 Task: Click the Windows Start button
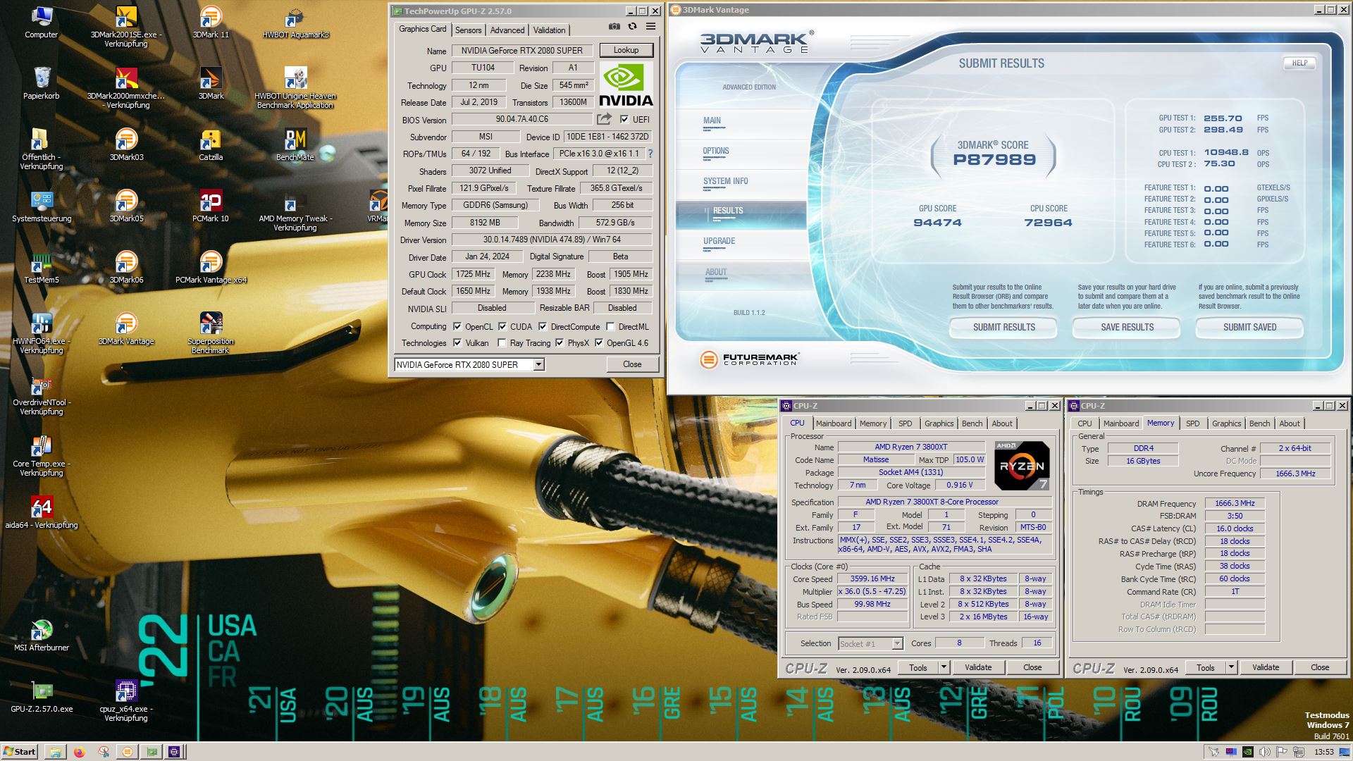tap(20, 752)
